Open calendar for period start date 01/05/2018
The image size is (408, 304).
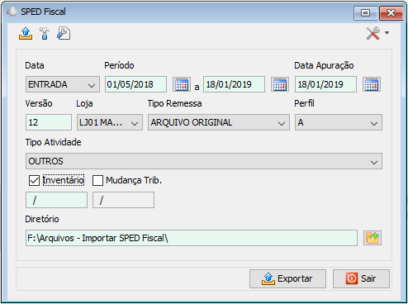182,84
